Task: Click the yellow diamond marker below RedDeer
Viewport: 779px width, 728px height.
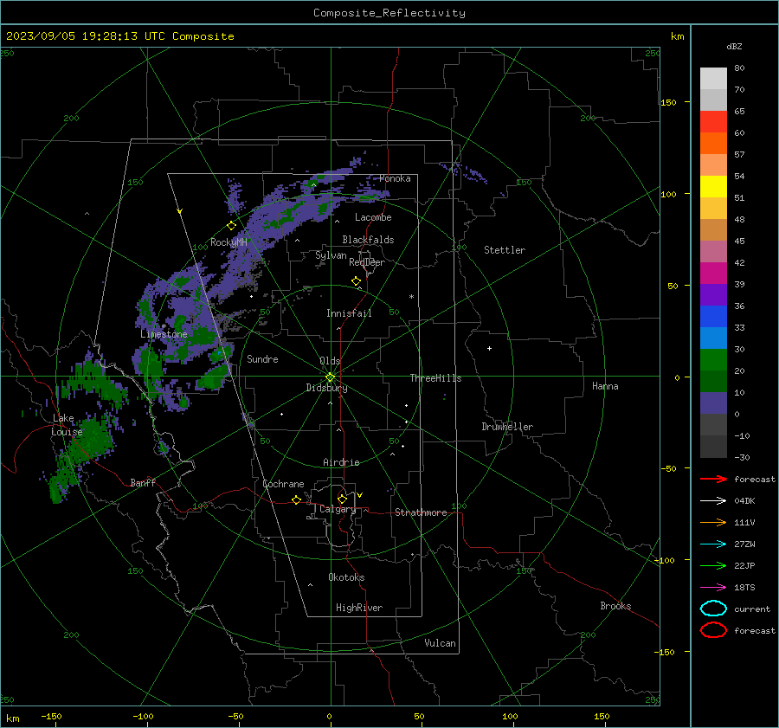Action: (356, 281)
